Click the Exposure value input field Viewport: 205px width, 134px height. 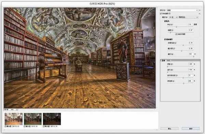coord(191,48)
